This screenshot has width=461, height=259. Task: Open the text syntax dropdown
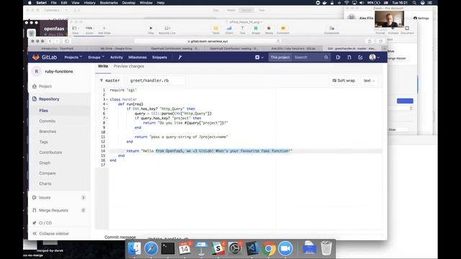pyautogui.click(x=369, y=81)
